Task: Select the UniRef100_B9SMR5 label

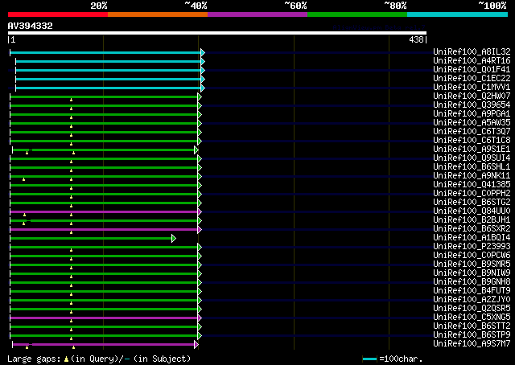Action: point(472,265)
